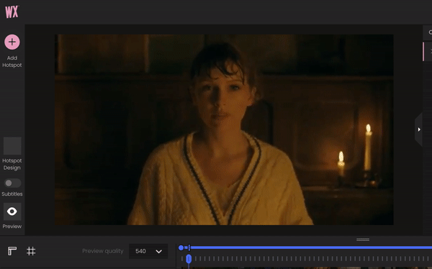Select the ruler guide icon
The width and height of the screenshot is (432, 269).
[12, 251]
